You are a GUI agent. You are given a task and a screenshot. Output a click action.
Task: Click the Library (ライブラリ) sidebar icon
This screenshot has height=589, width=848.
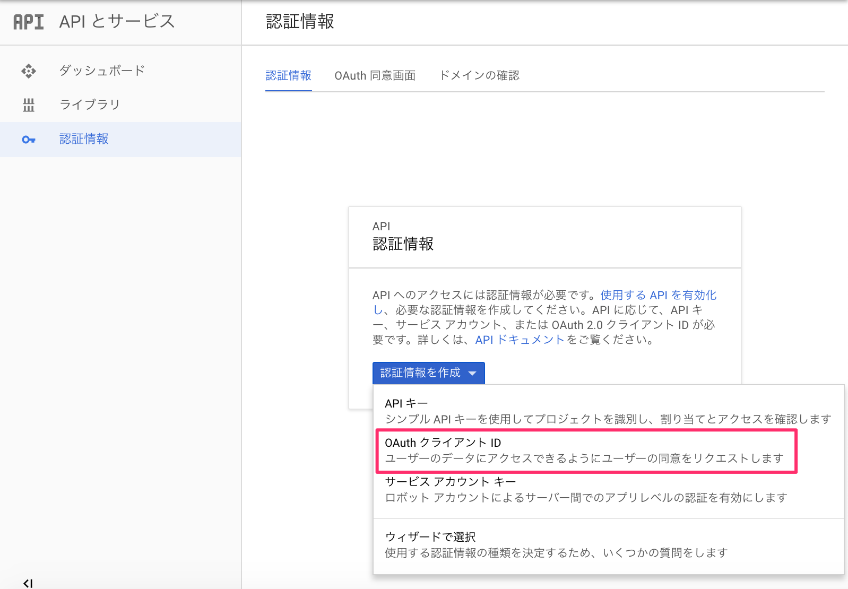coord(29,105)
